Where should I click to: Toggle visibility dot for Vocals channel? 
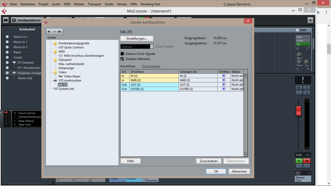pyautogui.click(x=7, y=57)
